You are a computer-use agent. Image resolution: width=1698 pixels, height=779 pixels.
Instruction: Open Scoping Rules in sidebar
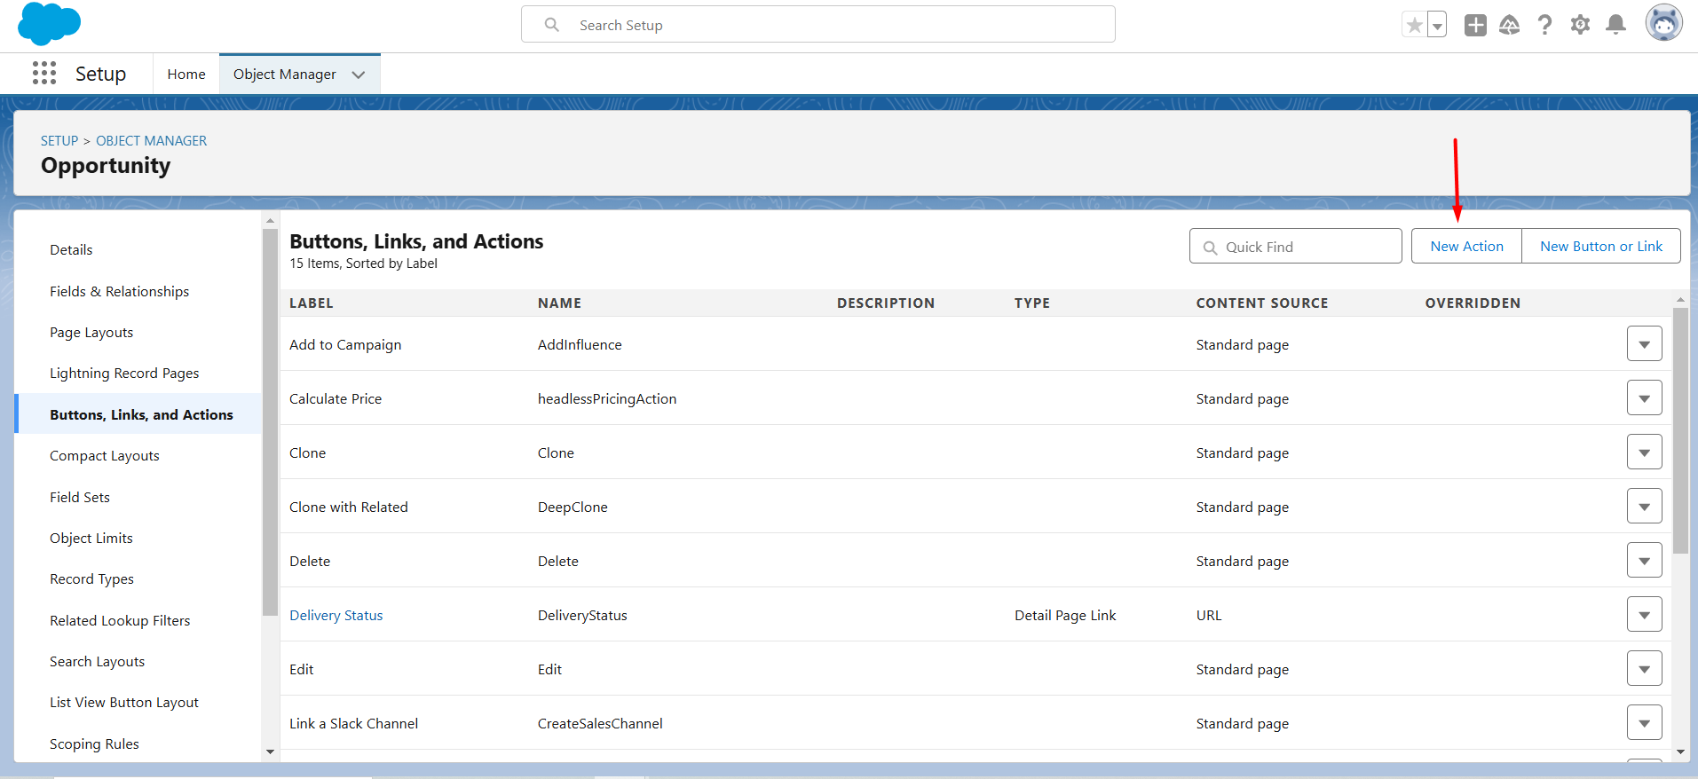pos(94,744)
